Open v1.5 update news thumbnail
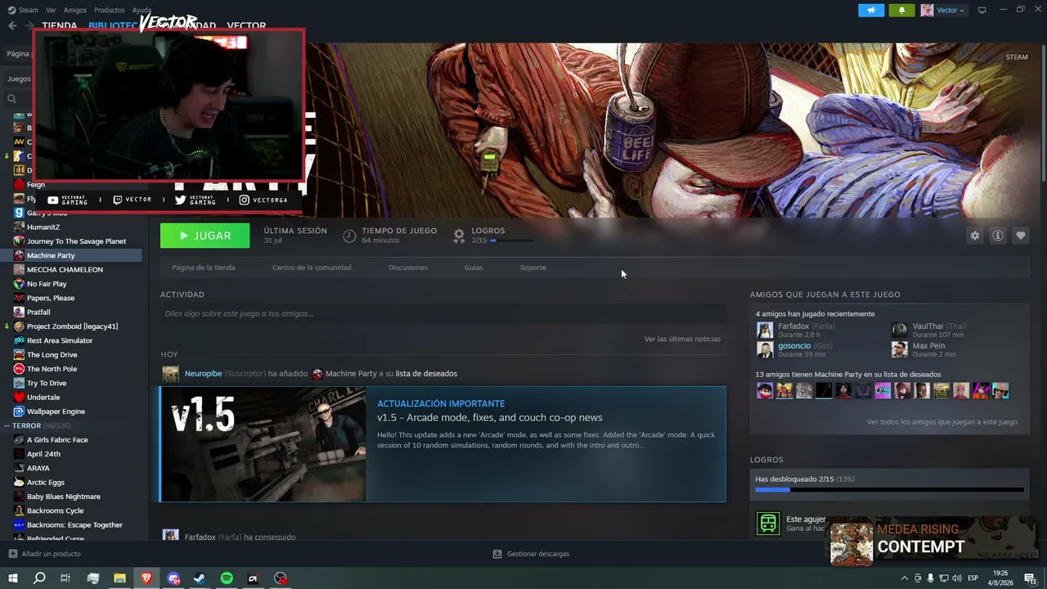The image size is (1047, 589). [263, 444]
